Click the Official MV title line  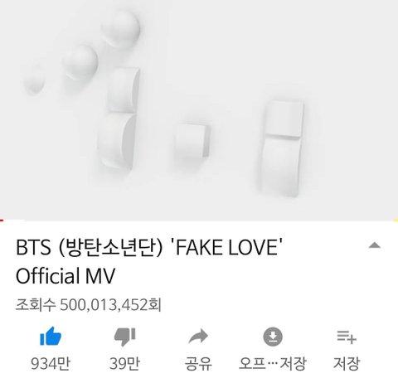[x=66, y=276]
